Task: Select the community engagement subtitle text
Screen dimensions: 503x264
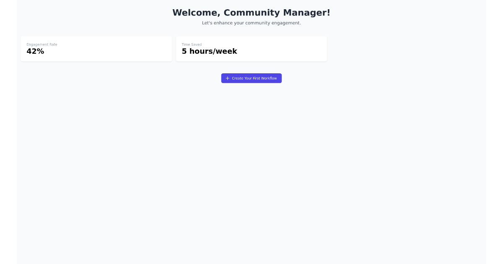Action: tap(251, 23)
